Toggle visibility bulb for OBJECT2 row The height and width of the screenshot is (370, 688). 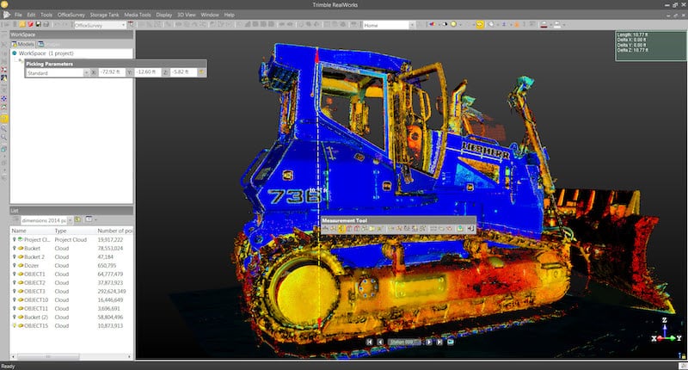tap(14, 282)
